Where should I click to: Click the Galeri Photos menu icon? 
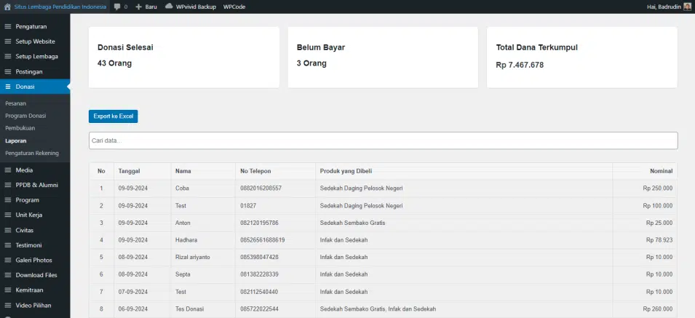[8, 260]
